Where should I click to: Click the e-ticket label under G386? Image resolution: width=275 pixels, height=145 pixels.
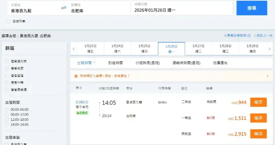point(82,107)
